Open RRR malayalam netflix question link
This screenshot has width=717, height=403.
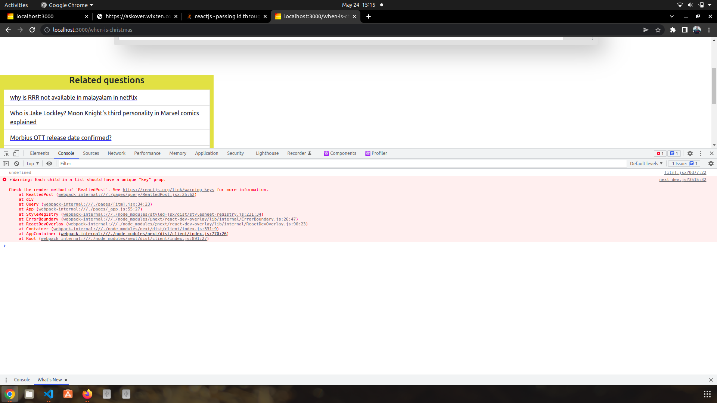point(74,97)
